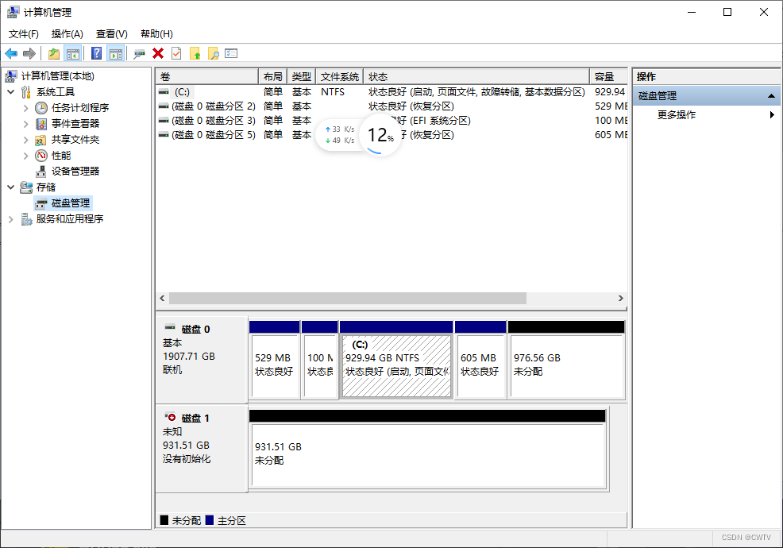Select the (C:) volume row in list

pos(392,92)
